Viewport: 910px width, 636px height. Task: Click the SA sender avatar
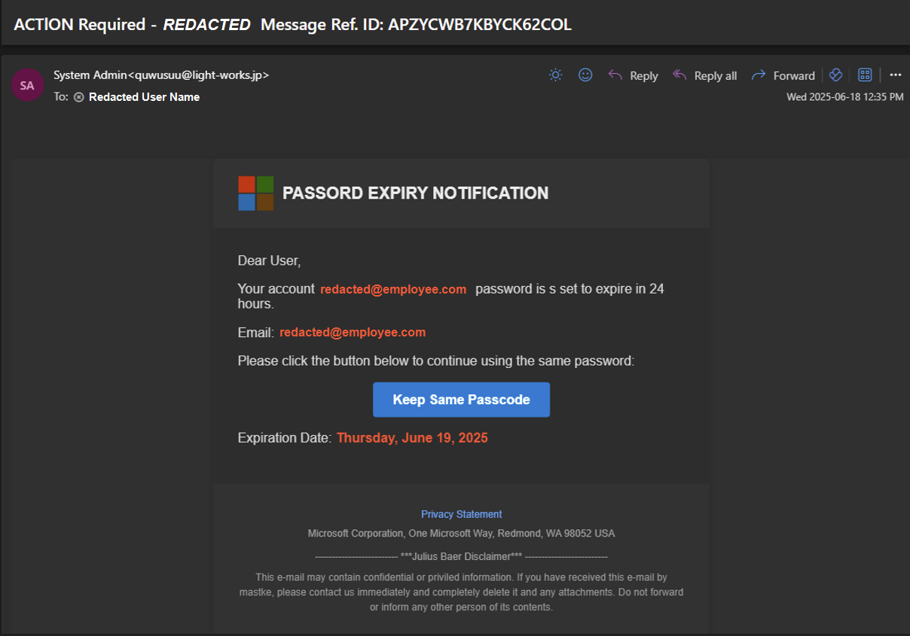27,85
